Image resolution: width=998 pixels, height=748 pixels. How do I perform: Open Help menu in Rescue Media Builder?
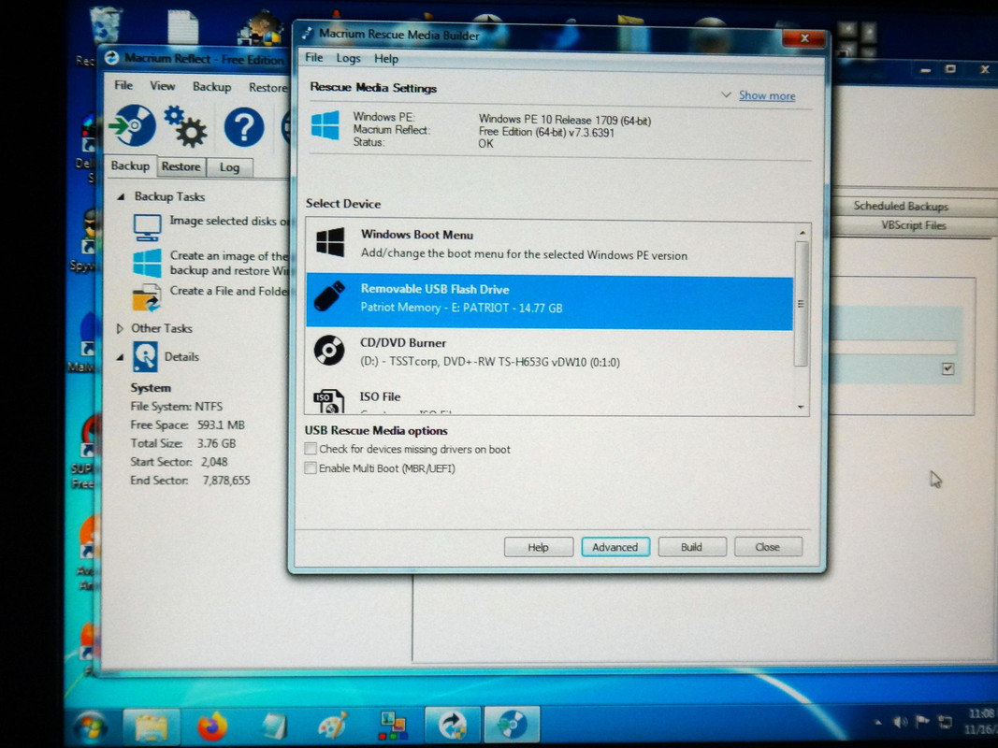coord(385,59)
